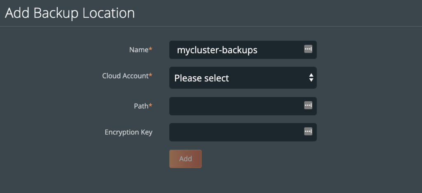The height and width of the screenshot is (193, 422).
Task: Click the required asterisk beside Cloud Account
Action: [x=150, y=76]
